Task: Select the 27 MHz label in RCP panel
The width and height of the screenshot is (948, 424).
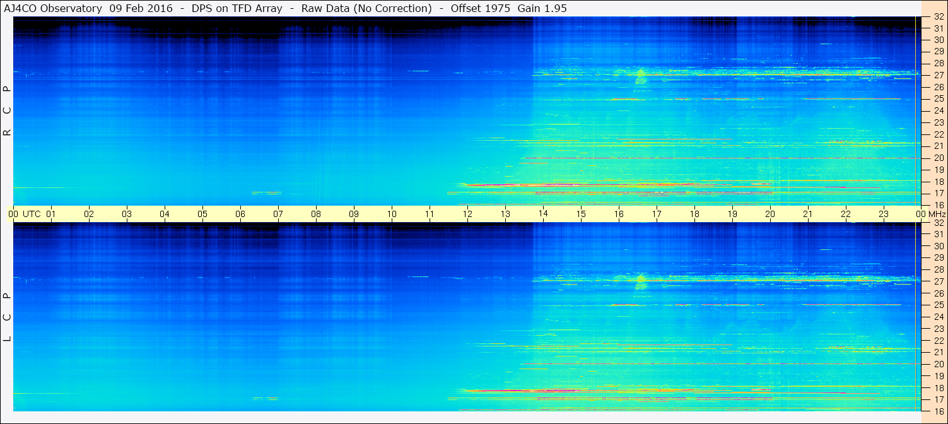Action: coord(938,75)
